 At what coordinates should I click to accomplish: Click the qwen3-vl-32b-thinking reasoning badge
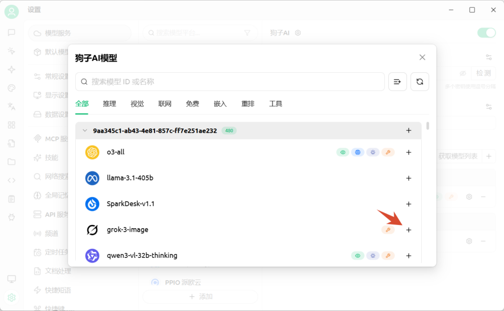point(373,256)
